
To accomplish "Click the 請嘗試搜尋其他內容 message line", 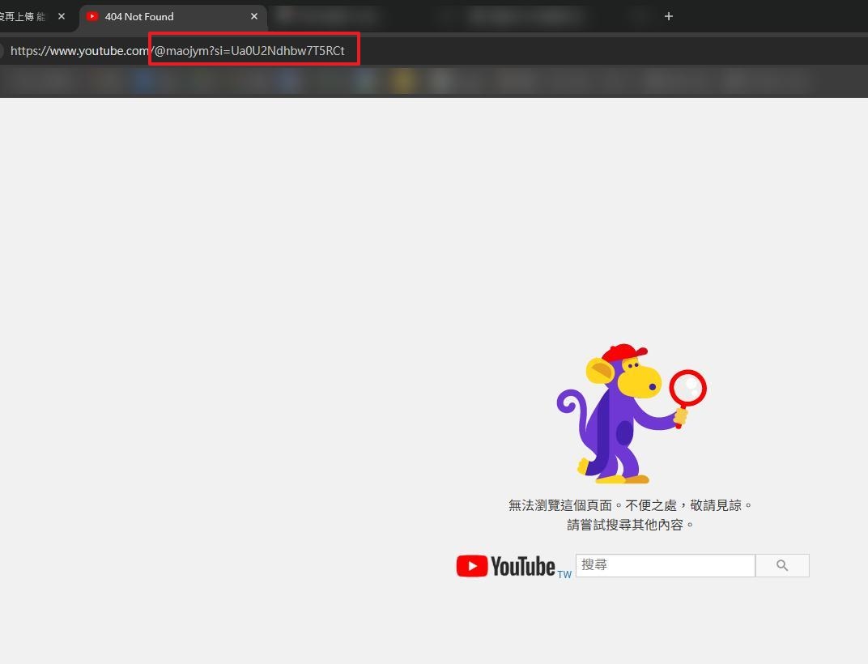I will click(630, 525).
